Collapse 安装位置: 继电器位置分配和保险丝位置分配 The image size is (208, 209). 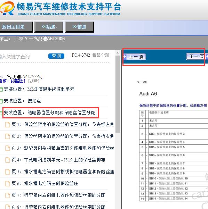point(49,112)
